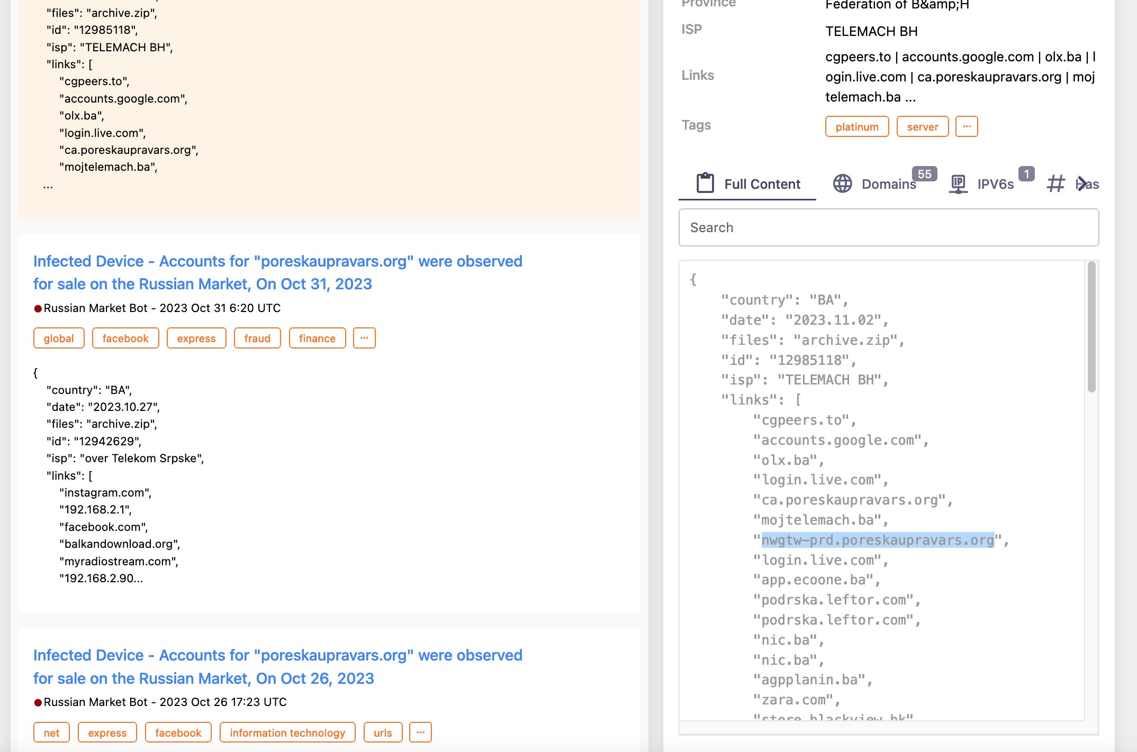Expand more tags after the urls tag
The width and height of the screenshot is (1137, 752).
pos(420,732)
